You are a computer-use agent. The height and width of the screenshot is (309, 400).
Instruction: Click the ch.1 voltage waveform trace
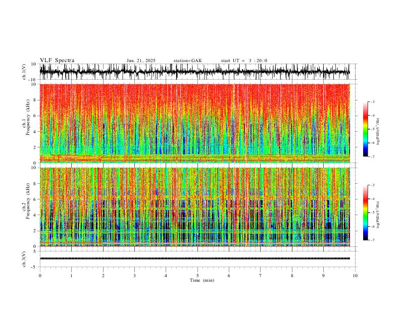click(x=194, y=72)
